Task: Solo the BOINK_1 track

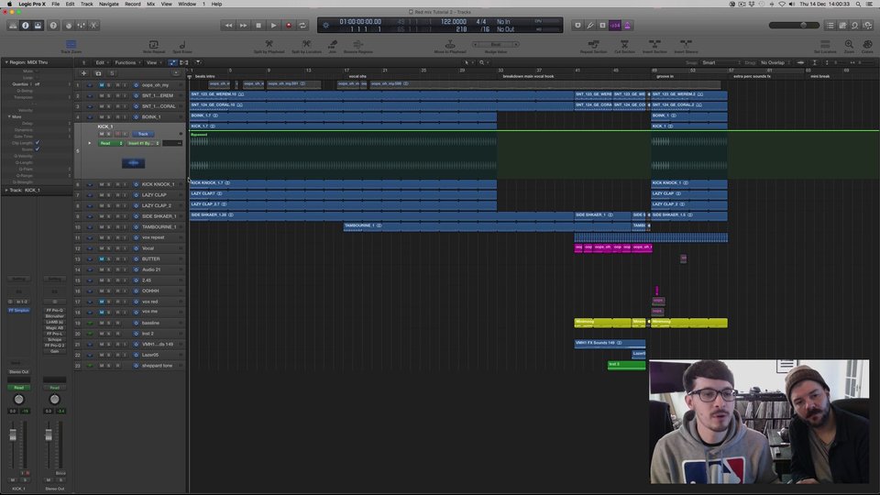Action: tap(109, 117)
